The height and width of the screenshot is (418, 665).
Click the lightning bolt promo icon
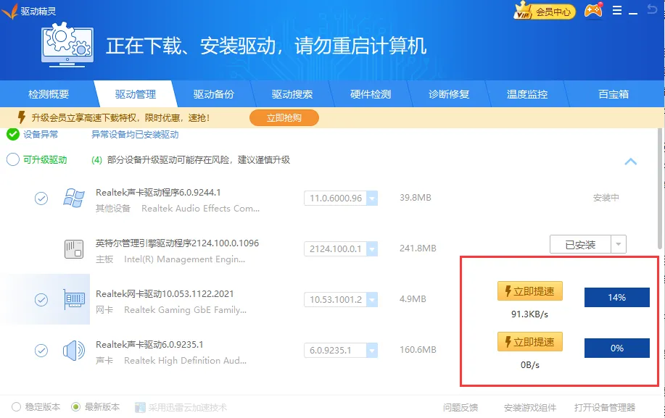[x=21, y=117]
